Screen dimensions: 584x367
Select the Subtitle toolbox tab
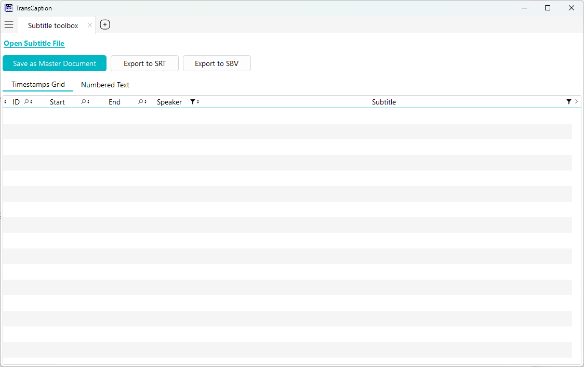[x=53, y=25]
